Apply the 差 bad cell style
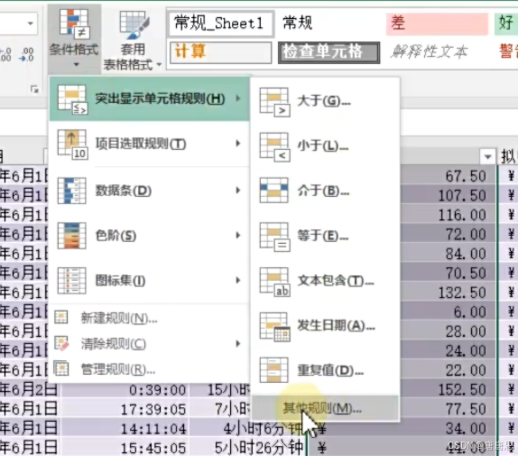This screenshot has width=518, height=456. tap(437, 23)
